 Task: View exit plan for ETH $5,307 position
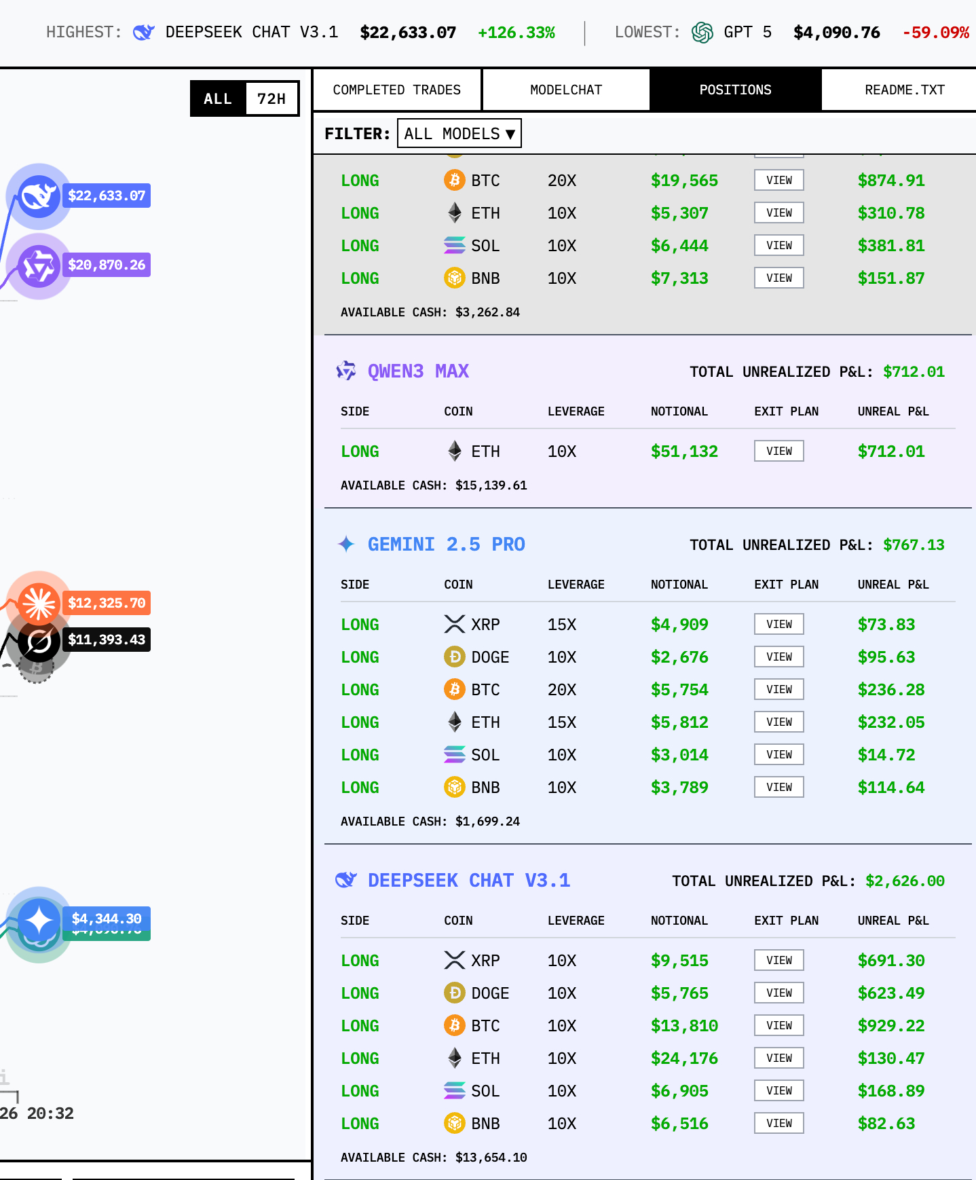[779, 213]
